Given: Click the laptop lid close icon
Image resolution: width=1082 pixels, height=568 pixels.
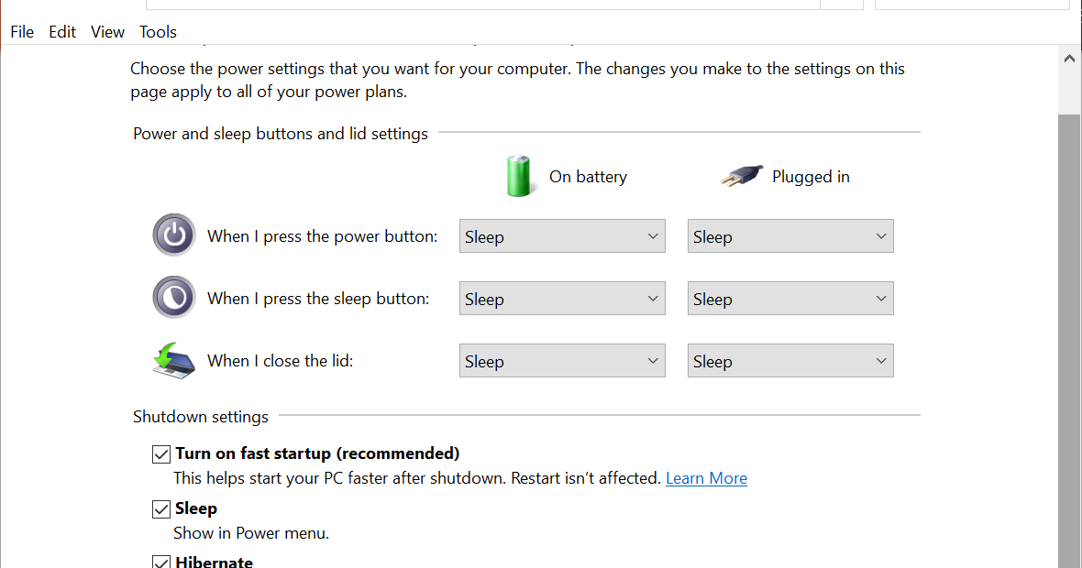Looking at the screenshot, I should (x=174, y=360).
